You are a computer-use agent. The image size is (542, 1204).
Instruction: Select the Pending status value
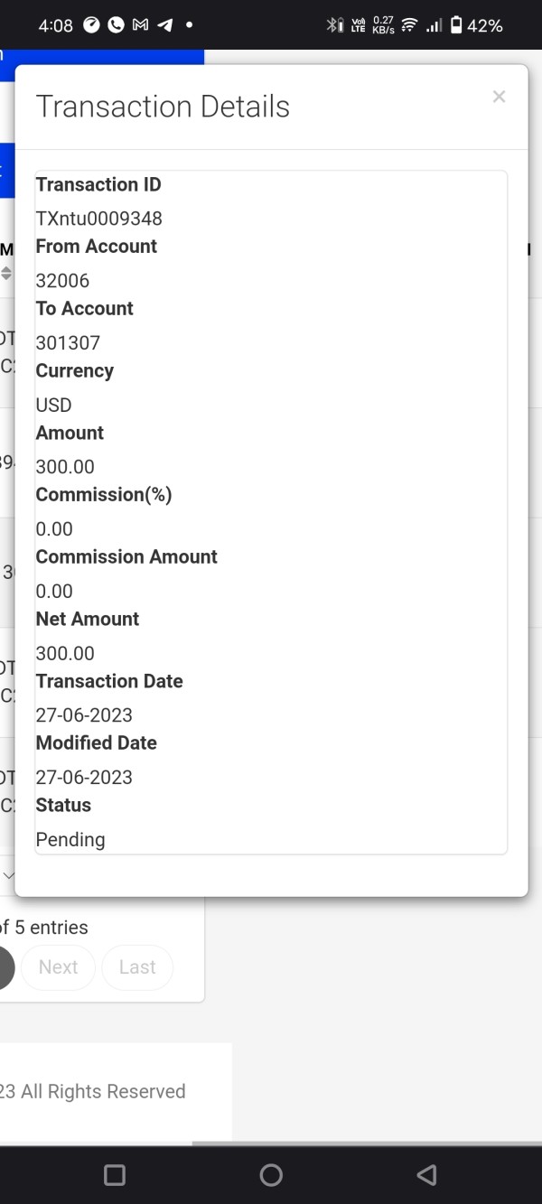(70, 840)
